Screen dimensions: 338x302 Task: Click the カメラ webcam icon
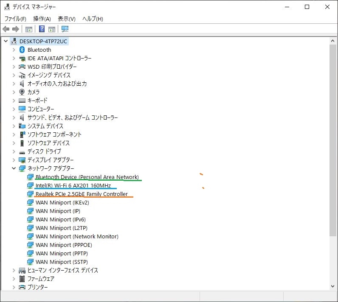(22, 92)
